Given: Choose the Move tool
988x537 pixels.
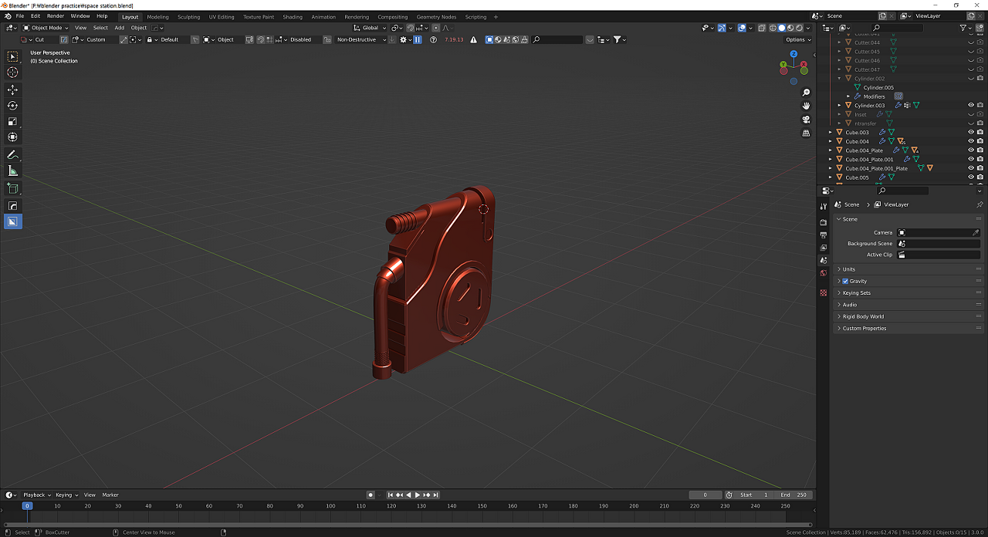Looking at the screenshot, I should (x=12, y=89).
